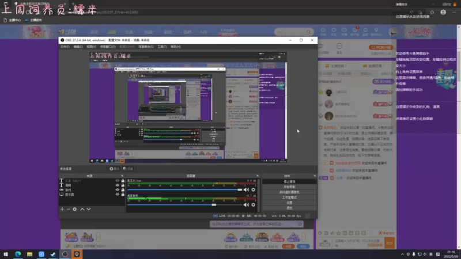Open OBS 工具(T) menu
The image size is (461, 259).
coord(162,47)
